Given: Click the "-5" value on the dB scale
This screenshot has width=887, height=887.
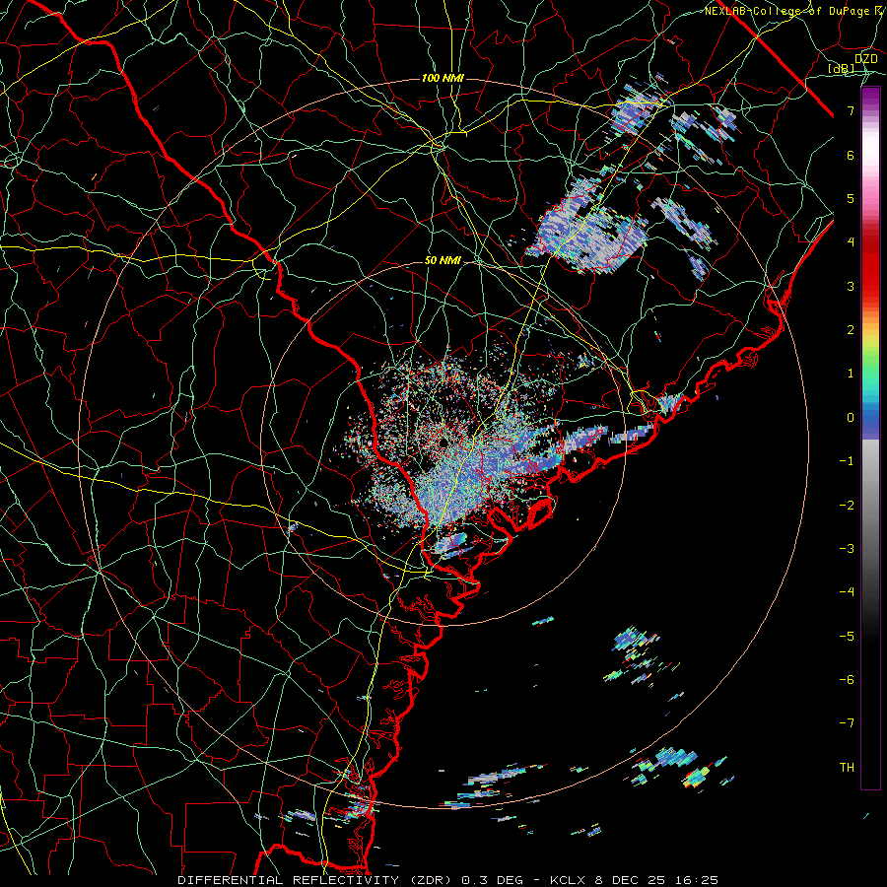Looking at the screenshot, I should [x=847, y=636].
